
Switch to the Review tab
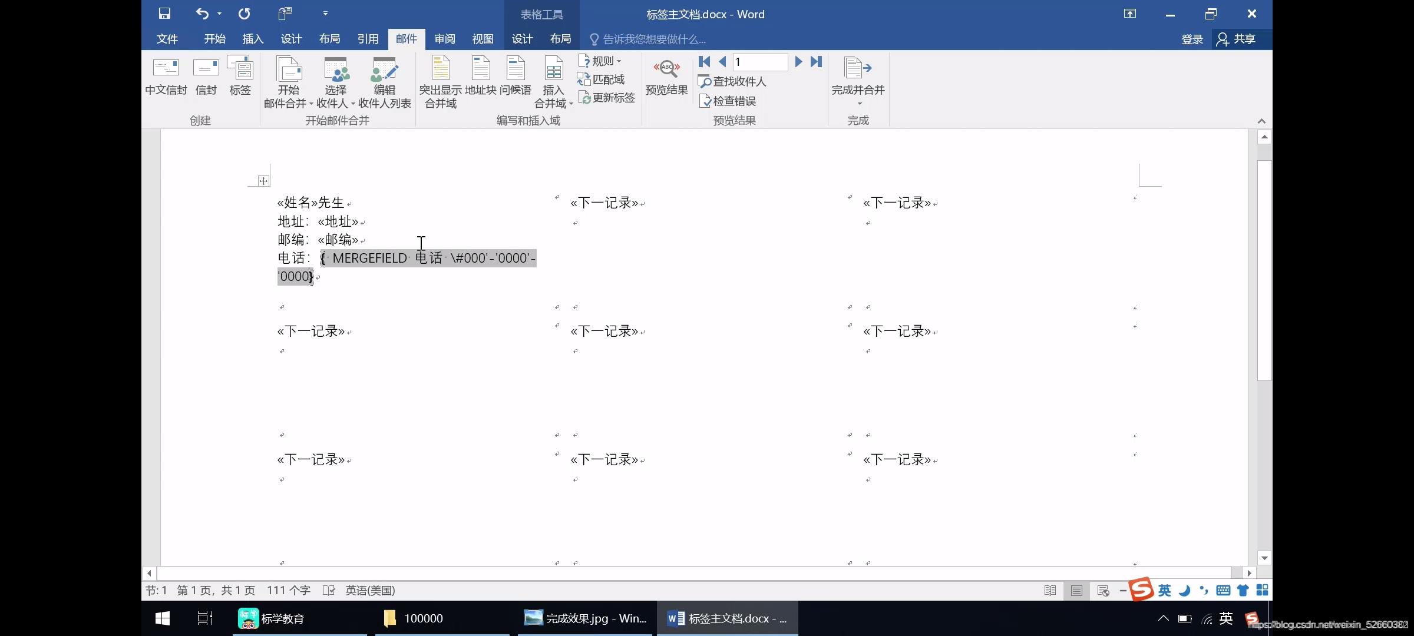click(x=444, y=39)
